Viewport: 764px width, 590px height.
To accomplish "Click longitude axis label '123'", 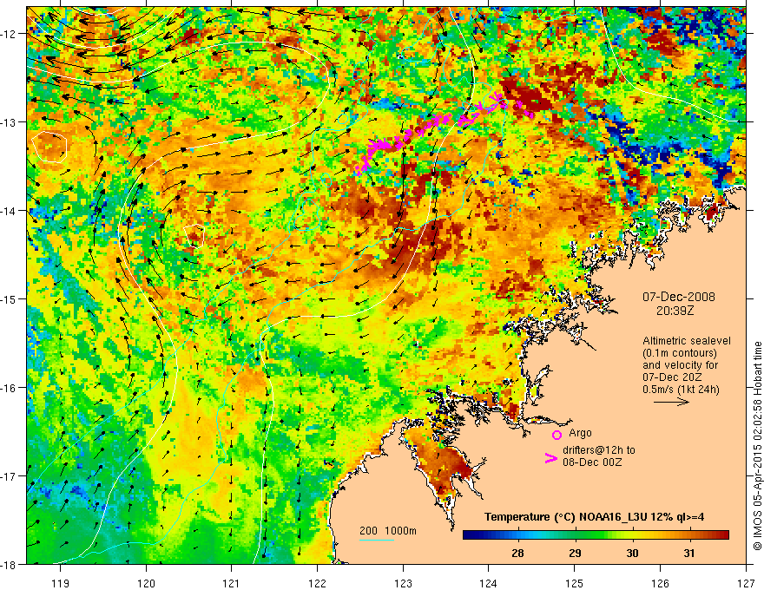I will click(403, 583).
